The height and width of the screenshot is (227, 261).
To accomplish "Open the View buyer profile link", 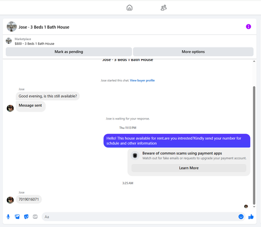I will tap(142, 80).
